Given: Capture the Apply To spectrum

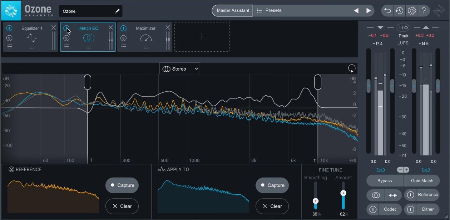Looking at the screenshot, I should (272, 185).
